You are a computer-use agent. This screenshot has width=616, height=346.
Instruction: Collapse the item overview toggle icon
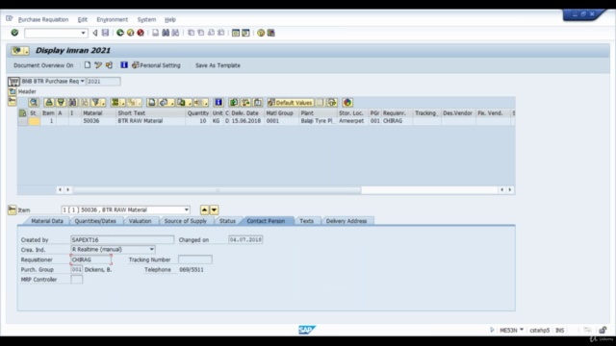pyautogui.click(x=13, y=102)
